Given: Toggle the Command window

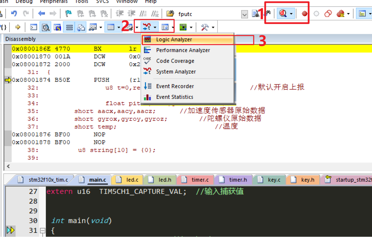Looking at the screenshot, I should [x=34, y=27].
